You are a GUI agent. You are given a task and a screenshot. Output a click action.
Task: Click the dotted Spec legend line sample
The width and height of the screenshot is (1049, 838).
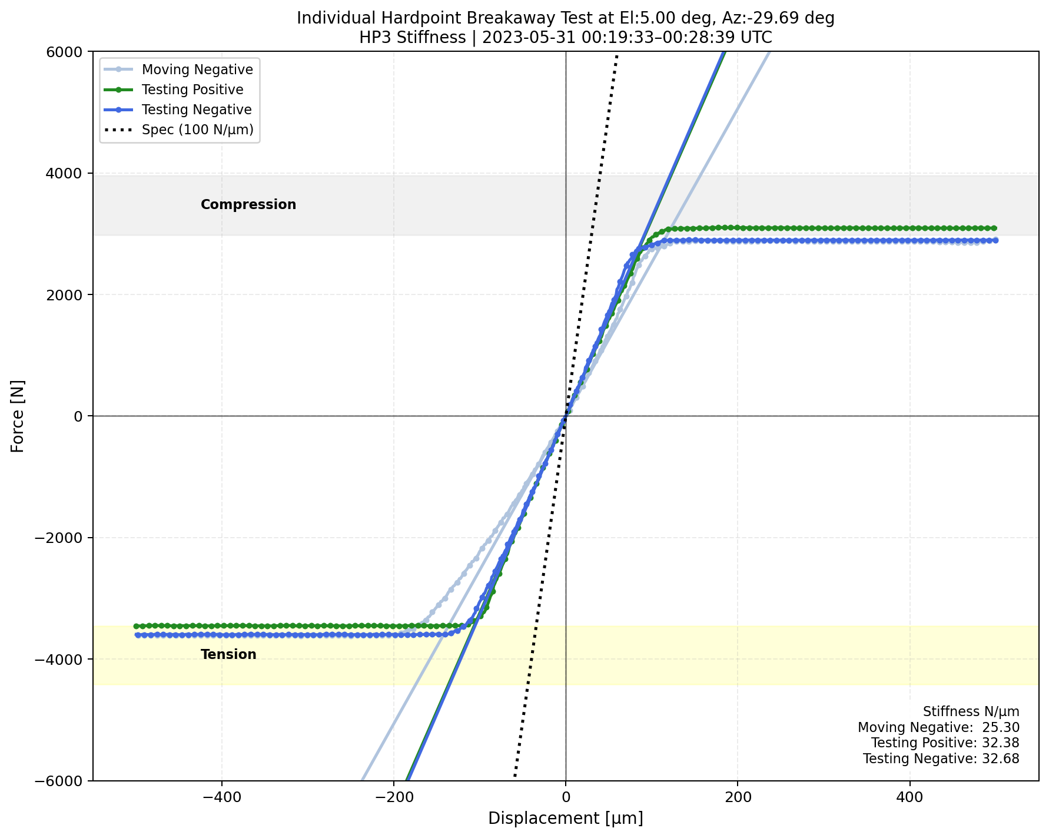coord(119,130)
